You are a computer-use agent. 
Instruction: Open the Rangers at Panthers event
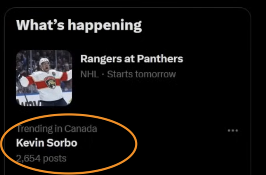coord(131,59)
